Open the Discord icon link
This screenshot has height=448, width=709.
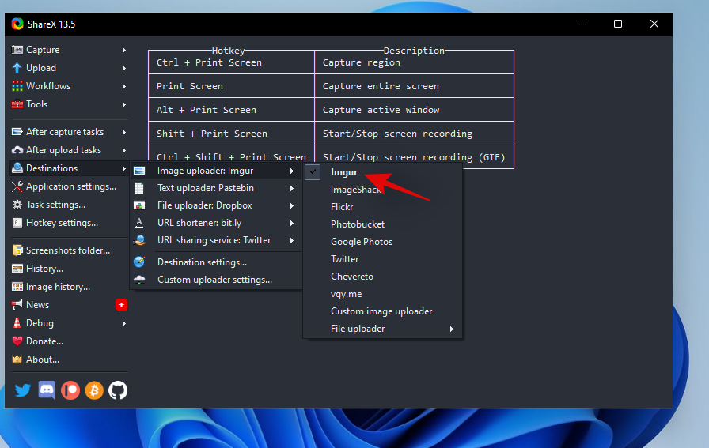tap(47, 390)
